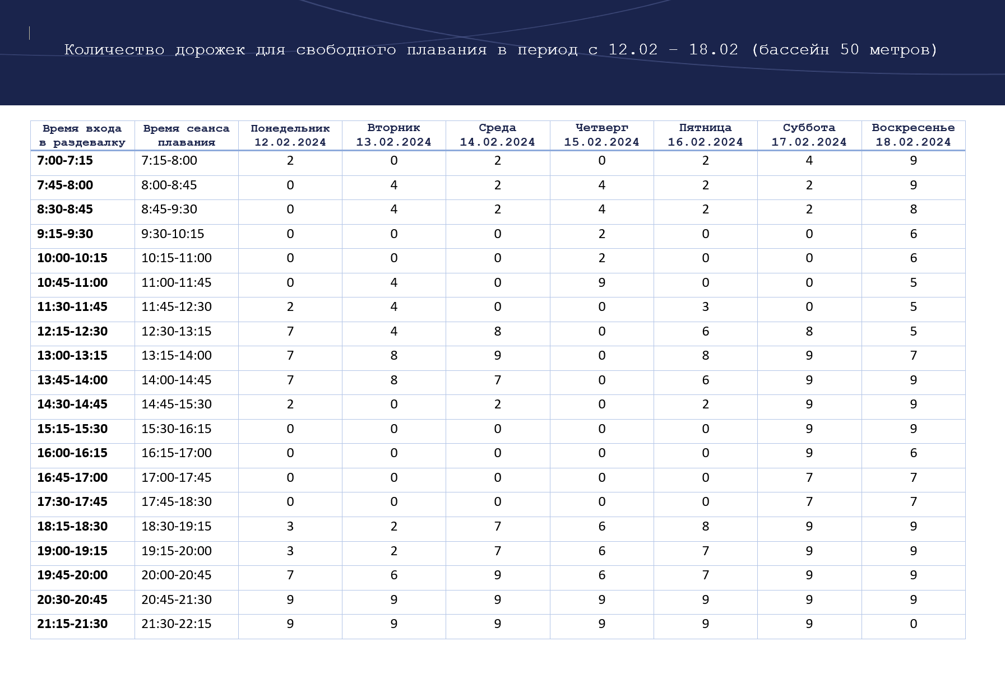Image resolution: width=1005 pixels, height=688 pixels.
Task: Click swim session '12:30-13:15'
Action: 177,332
